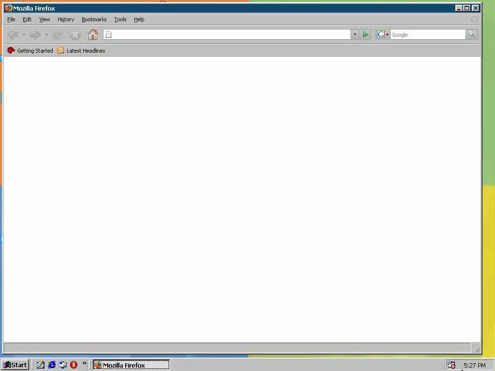Click the Firefox icon in title bar
Screen dimensions: 495x371
(9, 8)
